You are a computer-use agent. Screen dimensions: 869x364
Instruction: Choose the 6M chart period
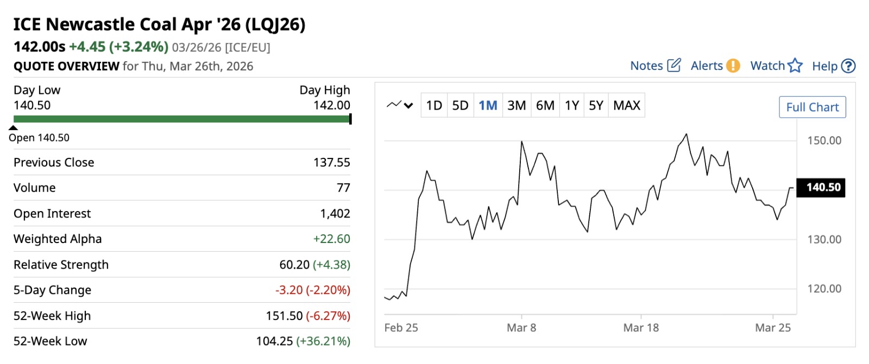(x=545, y=105)
